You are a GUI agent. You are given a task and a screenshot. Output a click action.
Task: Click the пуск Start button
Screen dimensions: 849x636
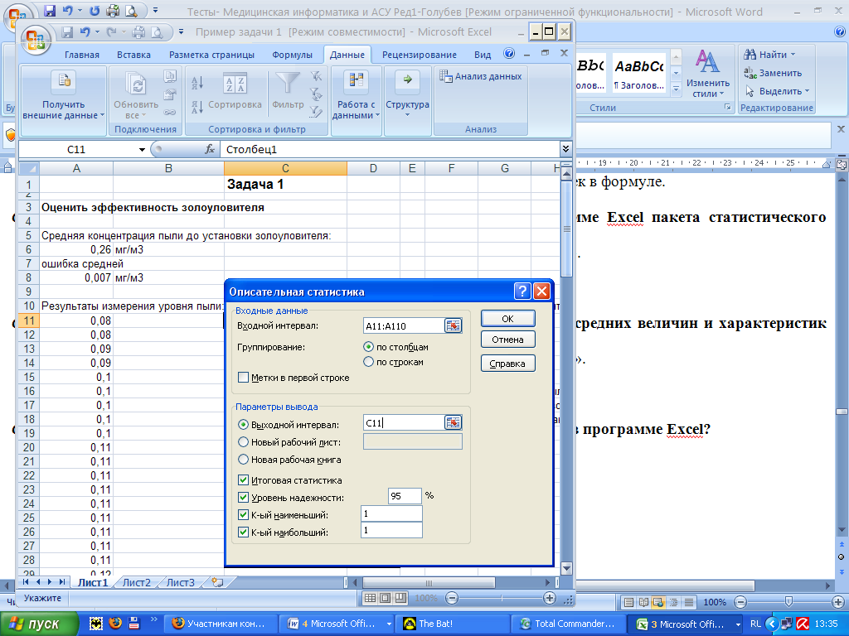(39, 624)
